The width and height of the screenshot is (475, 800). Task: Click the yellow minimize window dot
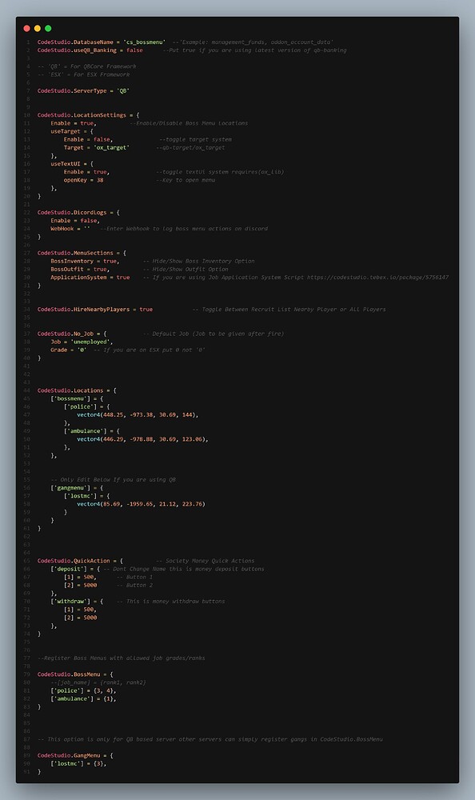(38, 29)
